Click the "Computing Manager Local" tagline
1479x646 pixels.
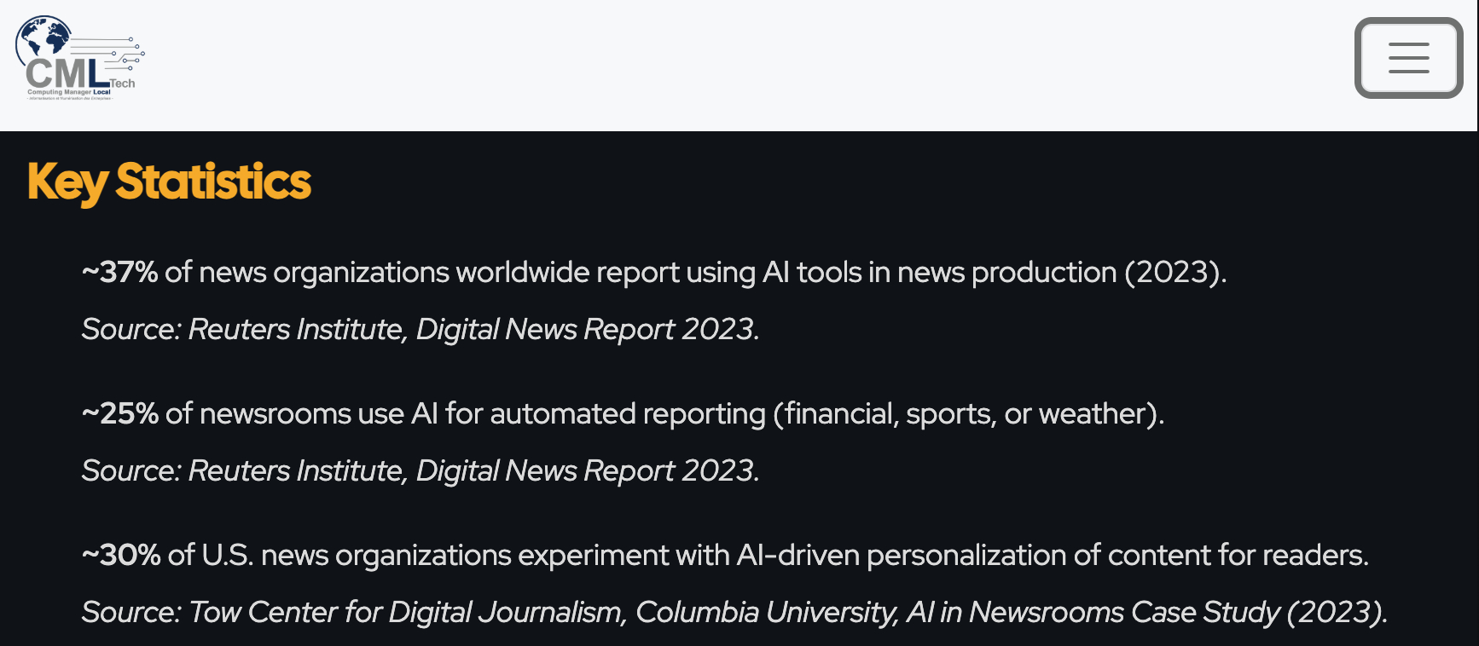click(x=69, y=92)
